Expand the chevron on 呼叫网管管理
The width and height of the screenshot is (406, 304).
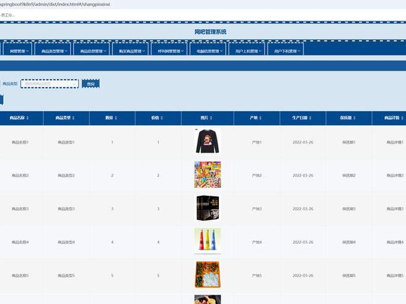(x=183, y=51)
